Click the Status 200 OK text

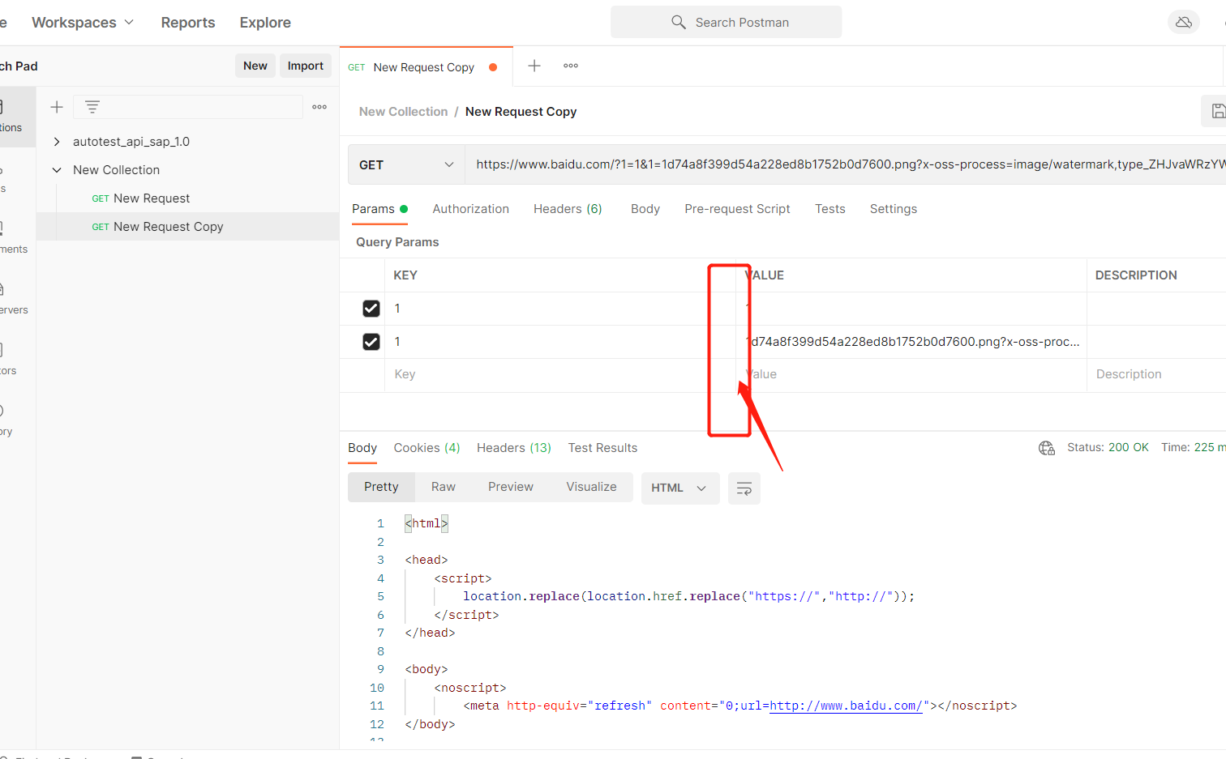point(1108,447)
